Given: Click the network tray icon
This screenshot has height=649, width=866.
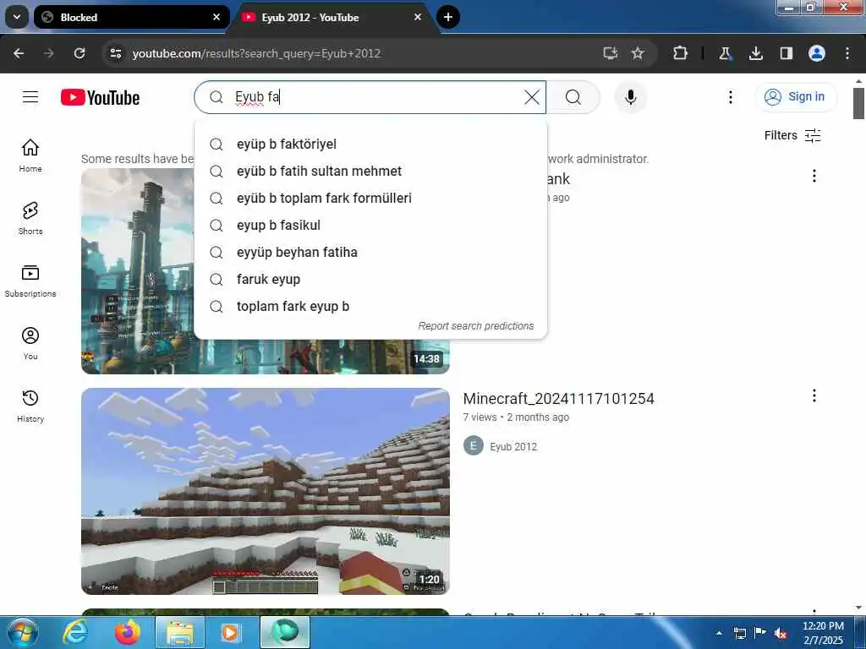Looking at the screenshot, I should pos(739,633).
